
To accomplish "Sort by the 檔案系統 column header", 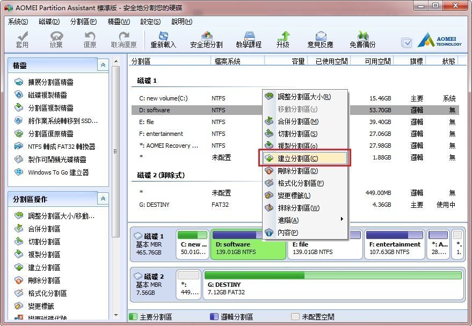I will coord(237,61).
